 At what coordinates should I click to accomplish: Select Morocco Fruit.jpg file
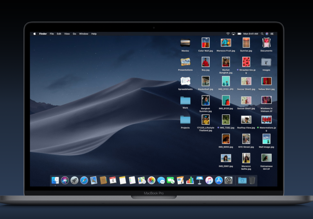coord(226,43)
